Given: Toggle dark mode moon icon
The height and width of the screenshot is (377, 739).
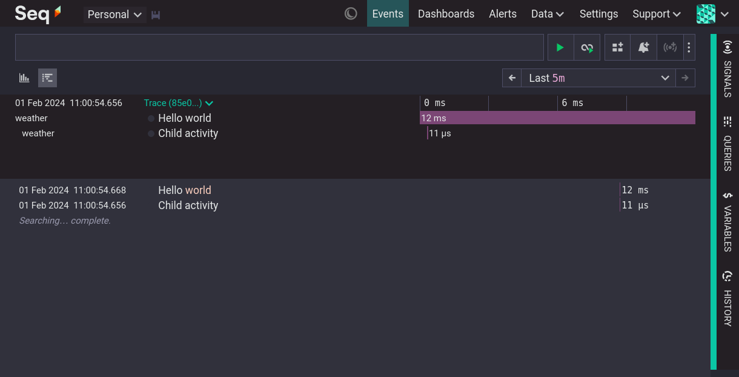Looking at the screenshot, I should (x=351, y=13).
